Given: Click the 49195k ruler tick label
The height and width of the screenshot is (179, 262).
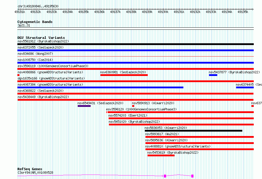Looking at the screenshot, I should click(243, 12).
